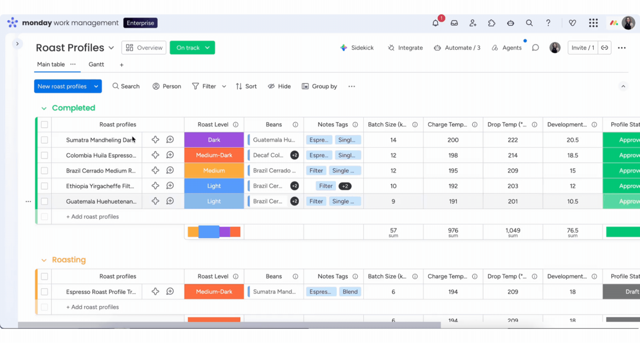Open the New roast profiles dropdown arrow
Screen dimensions: 640x343
click(96, 86)
